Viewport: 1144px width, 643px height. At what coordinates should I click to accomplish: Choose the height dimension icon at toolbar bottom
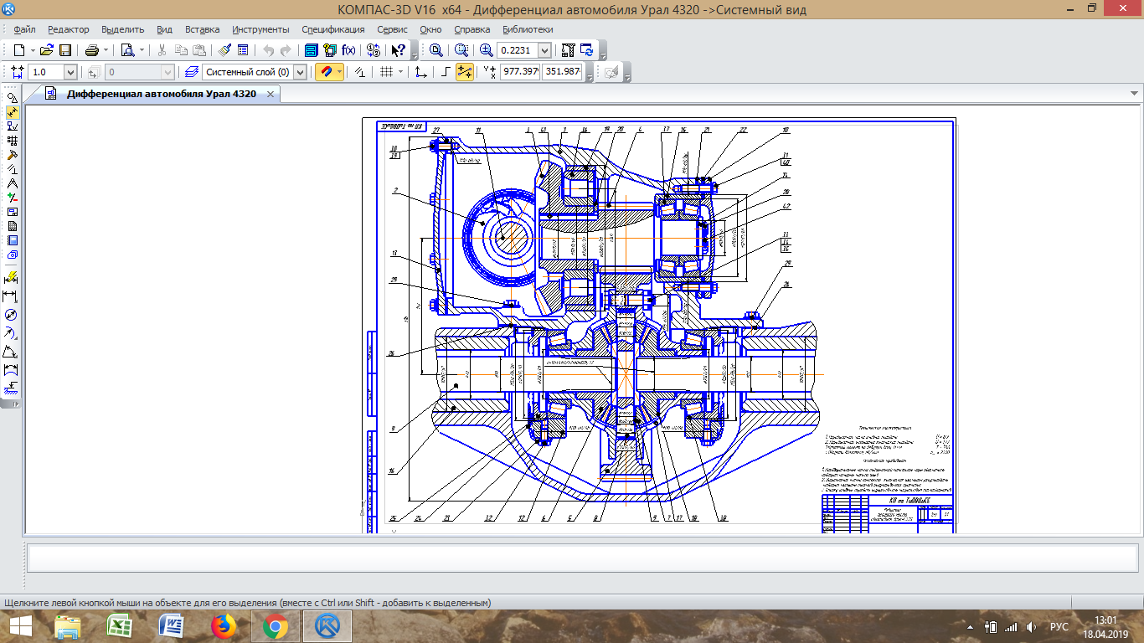(12, 388)
